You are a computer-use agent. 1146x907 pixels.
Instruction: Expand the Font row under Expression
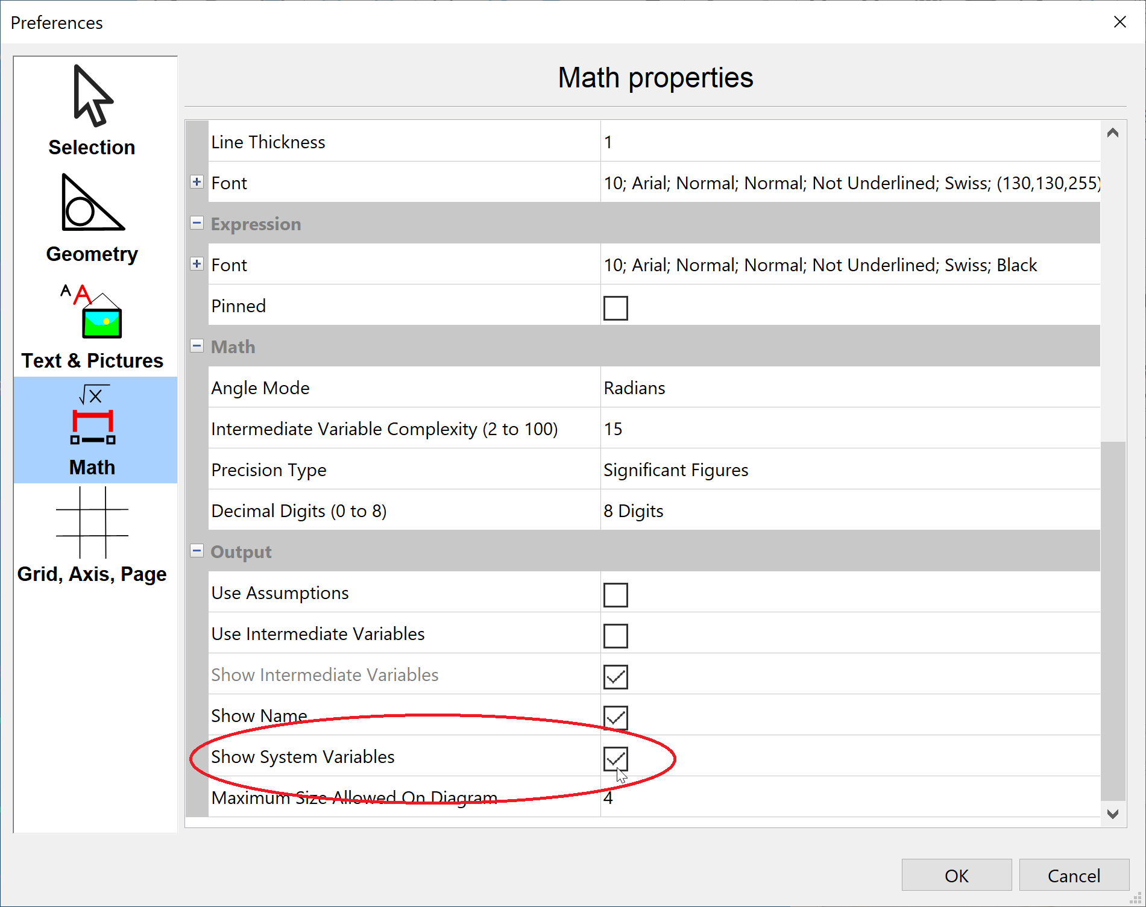pyautogui.click(x=197, y=264)
